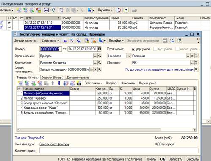
Task: Click the copy document icon in document toolbar
Action: [x=79, y=41]
